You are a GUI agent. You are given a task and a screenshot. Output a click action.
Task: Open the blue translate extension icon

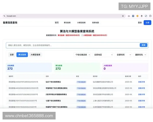(x=133, y=16)
